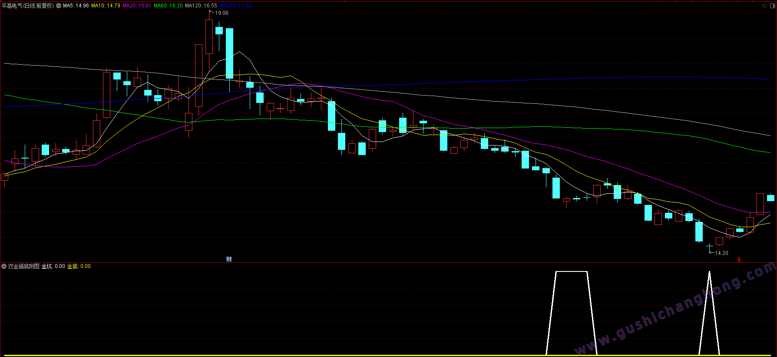Click the 金坑: 0.00 value label
This screenshot has width=777, height=357.
pos(53,266)
